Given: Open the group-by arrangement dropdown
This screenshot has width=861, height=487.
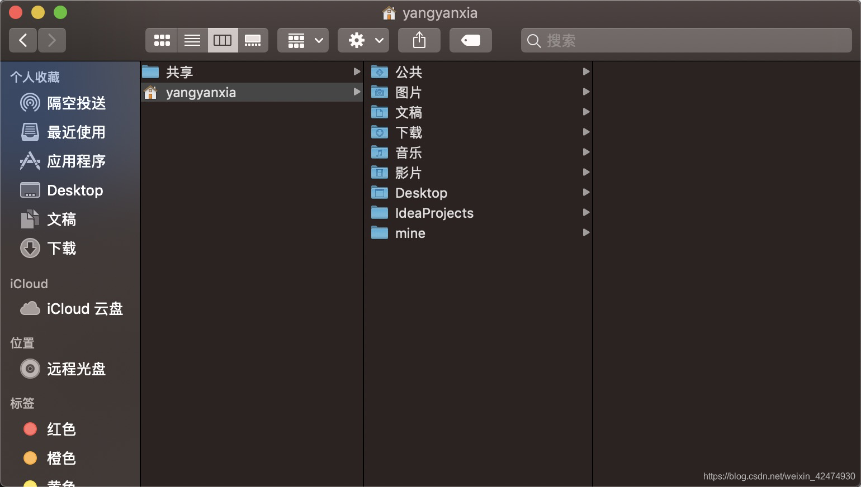Looking at the screenshot, I should pyautogui.click(x=303, y=40).
